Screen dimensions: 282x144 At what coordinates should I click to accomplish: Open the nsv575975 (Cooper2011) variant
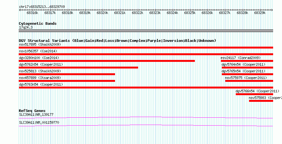tap(246, 78)
